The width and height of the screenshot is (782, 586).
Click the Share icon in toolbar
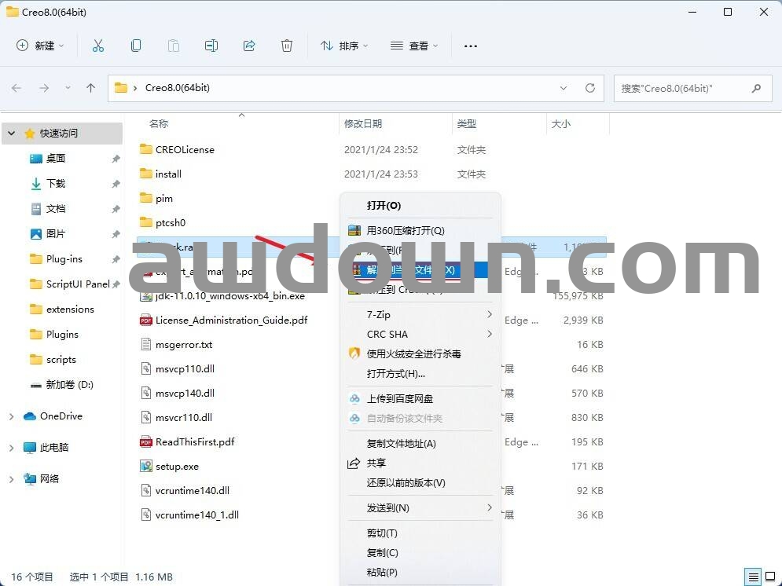pyautogui.click(x=249, y=46)
